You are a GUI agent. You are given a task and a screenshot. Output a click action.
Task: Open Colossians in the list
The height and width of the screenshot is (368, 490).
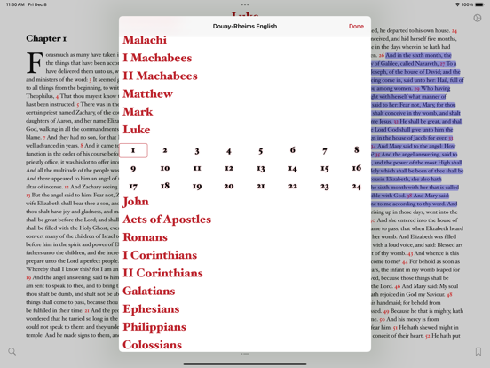[x=152, y=345]
